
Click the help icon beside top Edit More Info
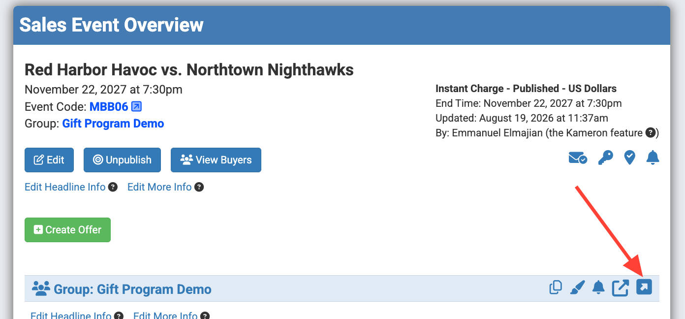pyautogui.click(x=199, y=187)
